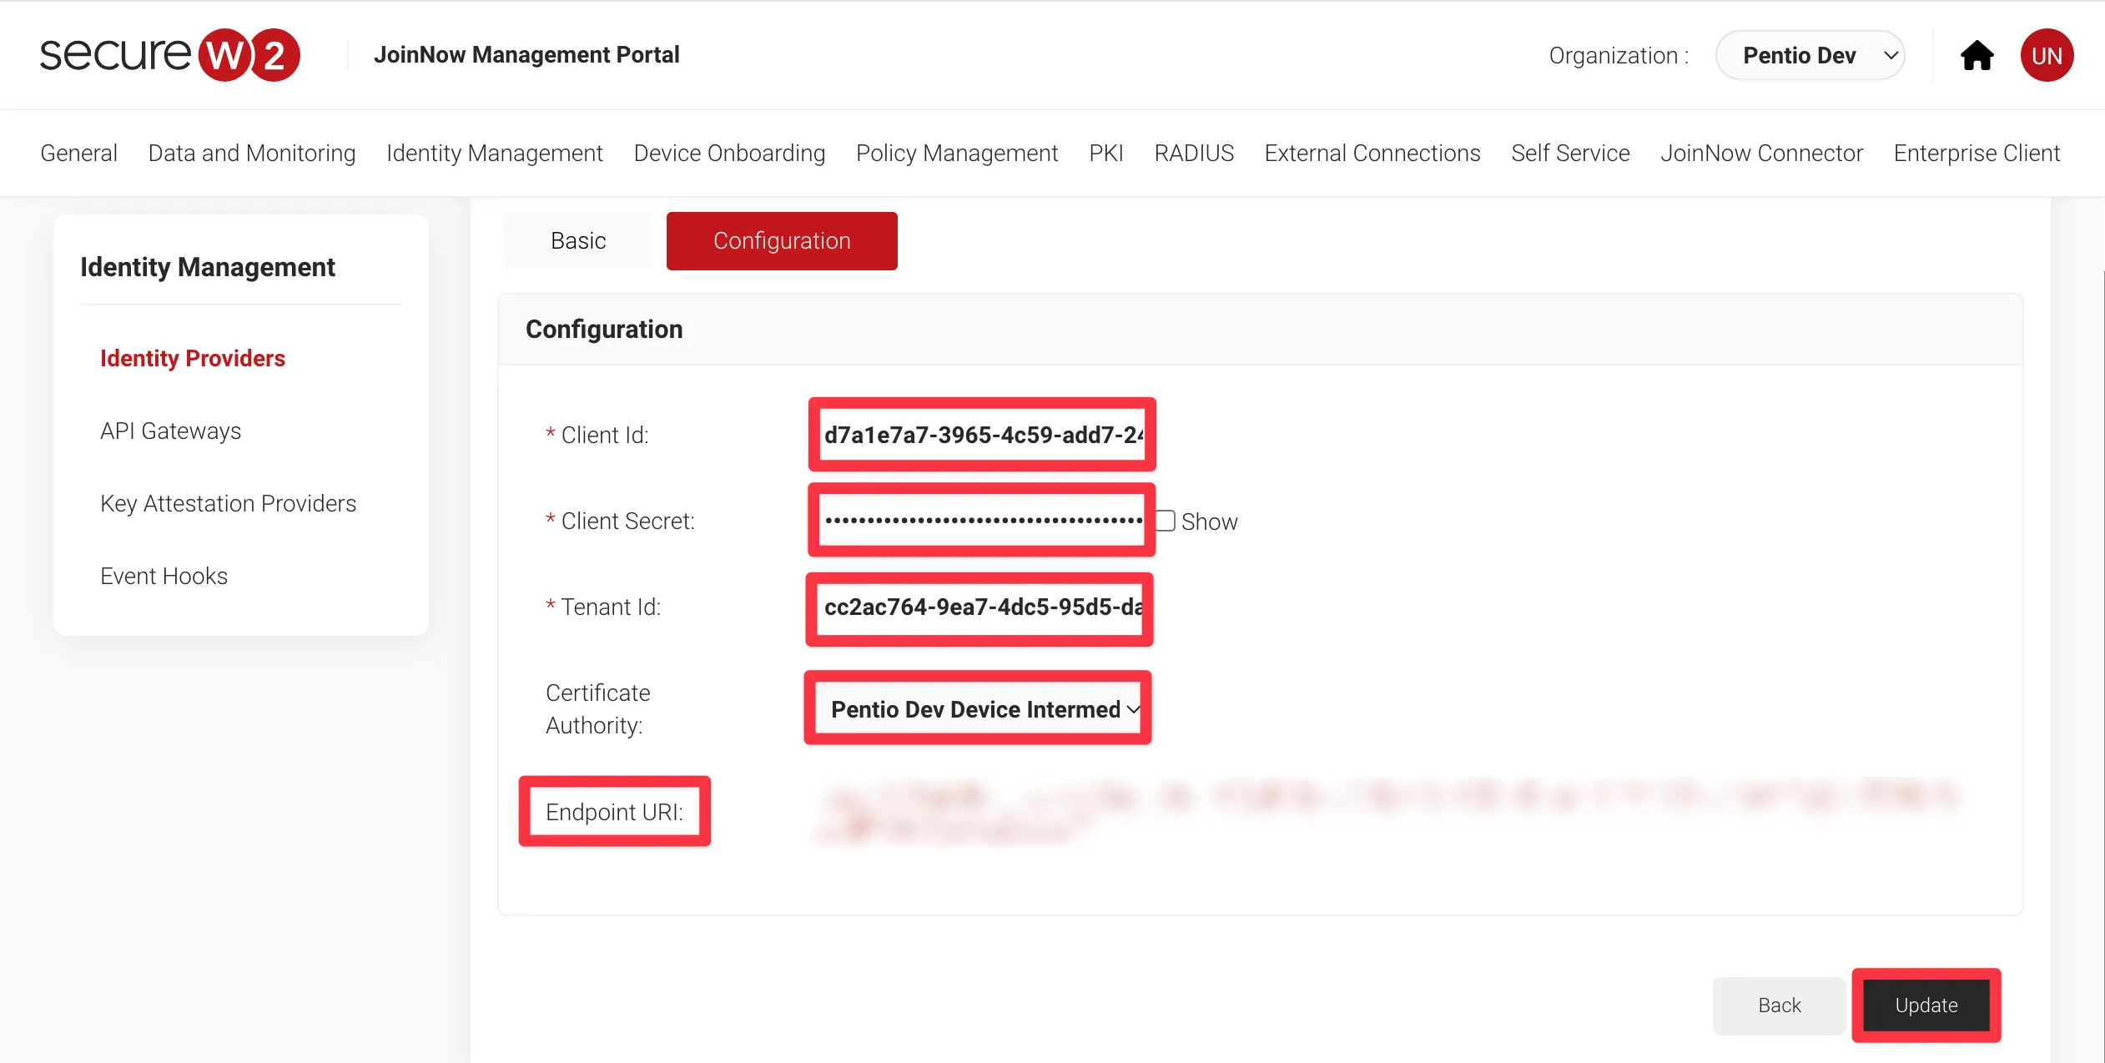Click the Update button
Image resolution: width=2105 pixels, height=1063 pixels.
[1926, 1005]
